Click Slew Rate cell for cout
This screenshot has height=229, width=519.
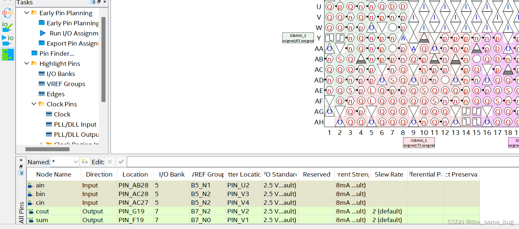[389, 211]
